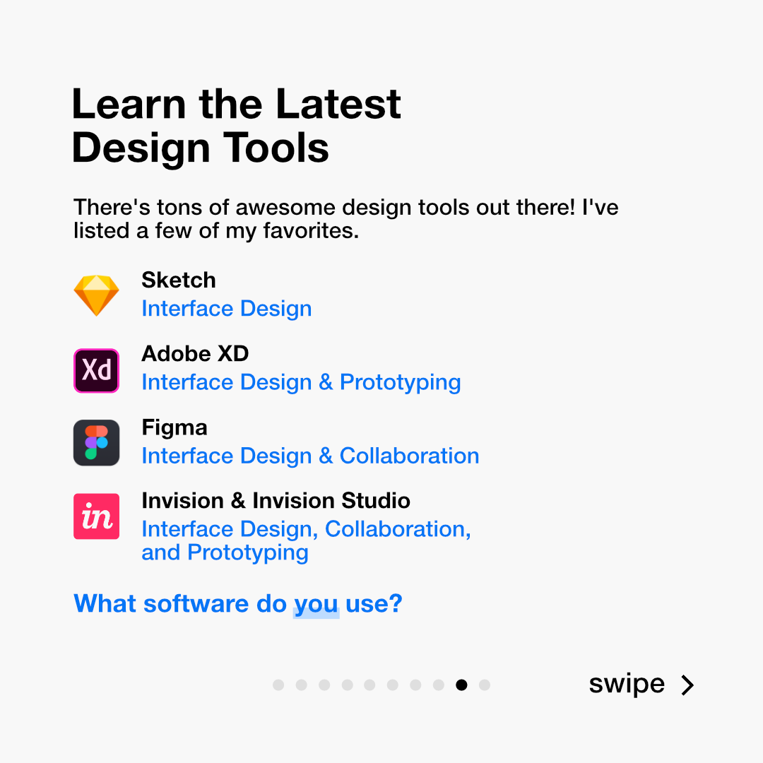Select the "Adobe XD" title text
Image resolution: width=763 pixels, height=763 pixels.
click(x=195, y=353)
